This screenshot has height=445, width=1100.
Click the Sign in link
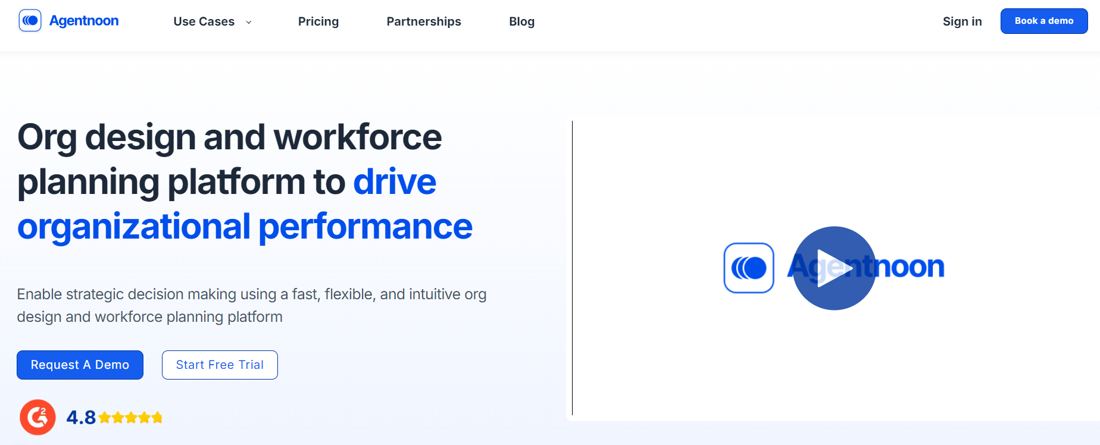(x=962, y=21)
